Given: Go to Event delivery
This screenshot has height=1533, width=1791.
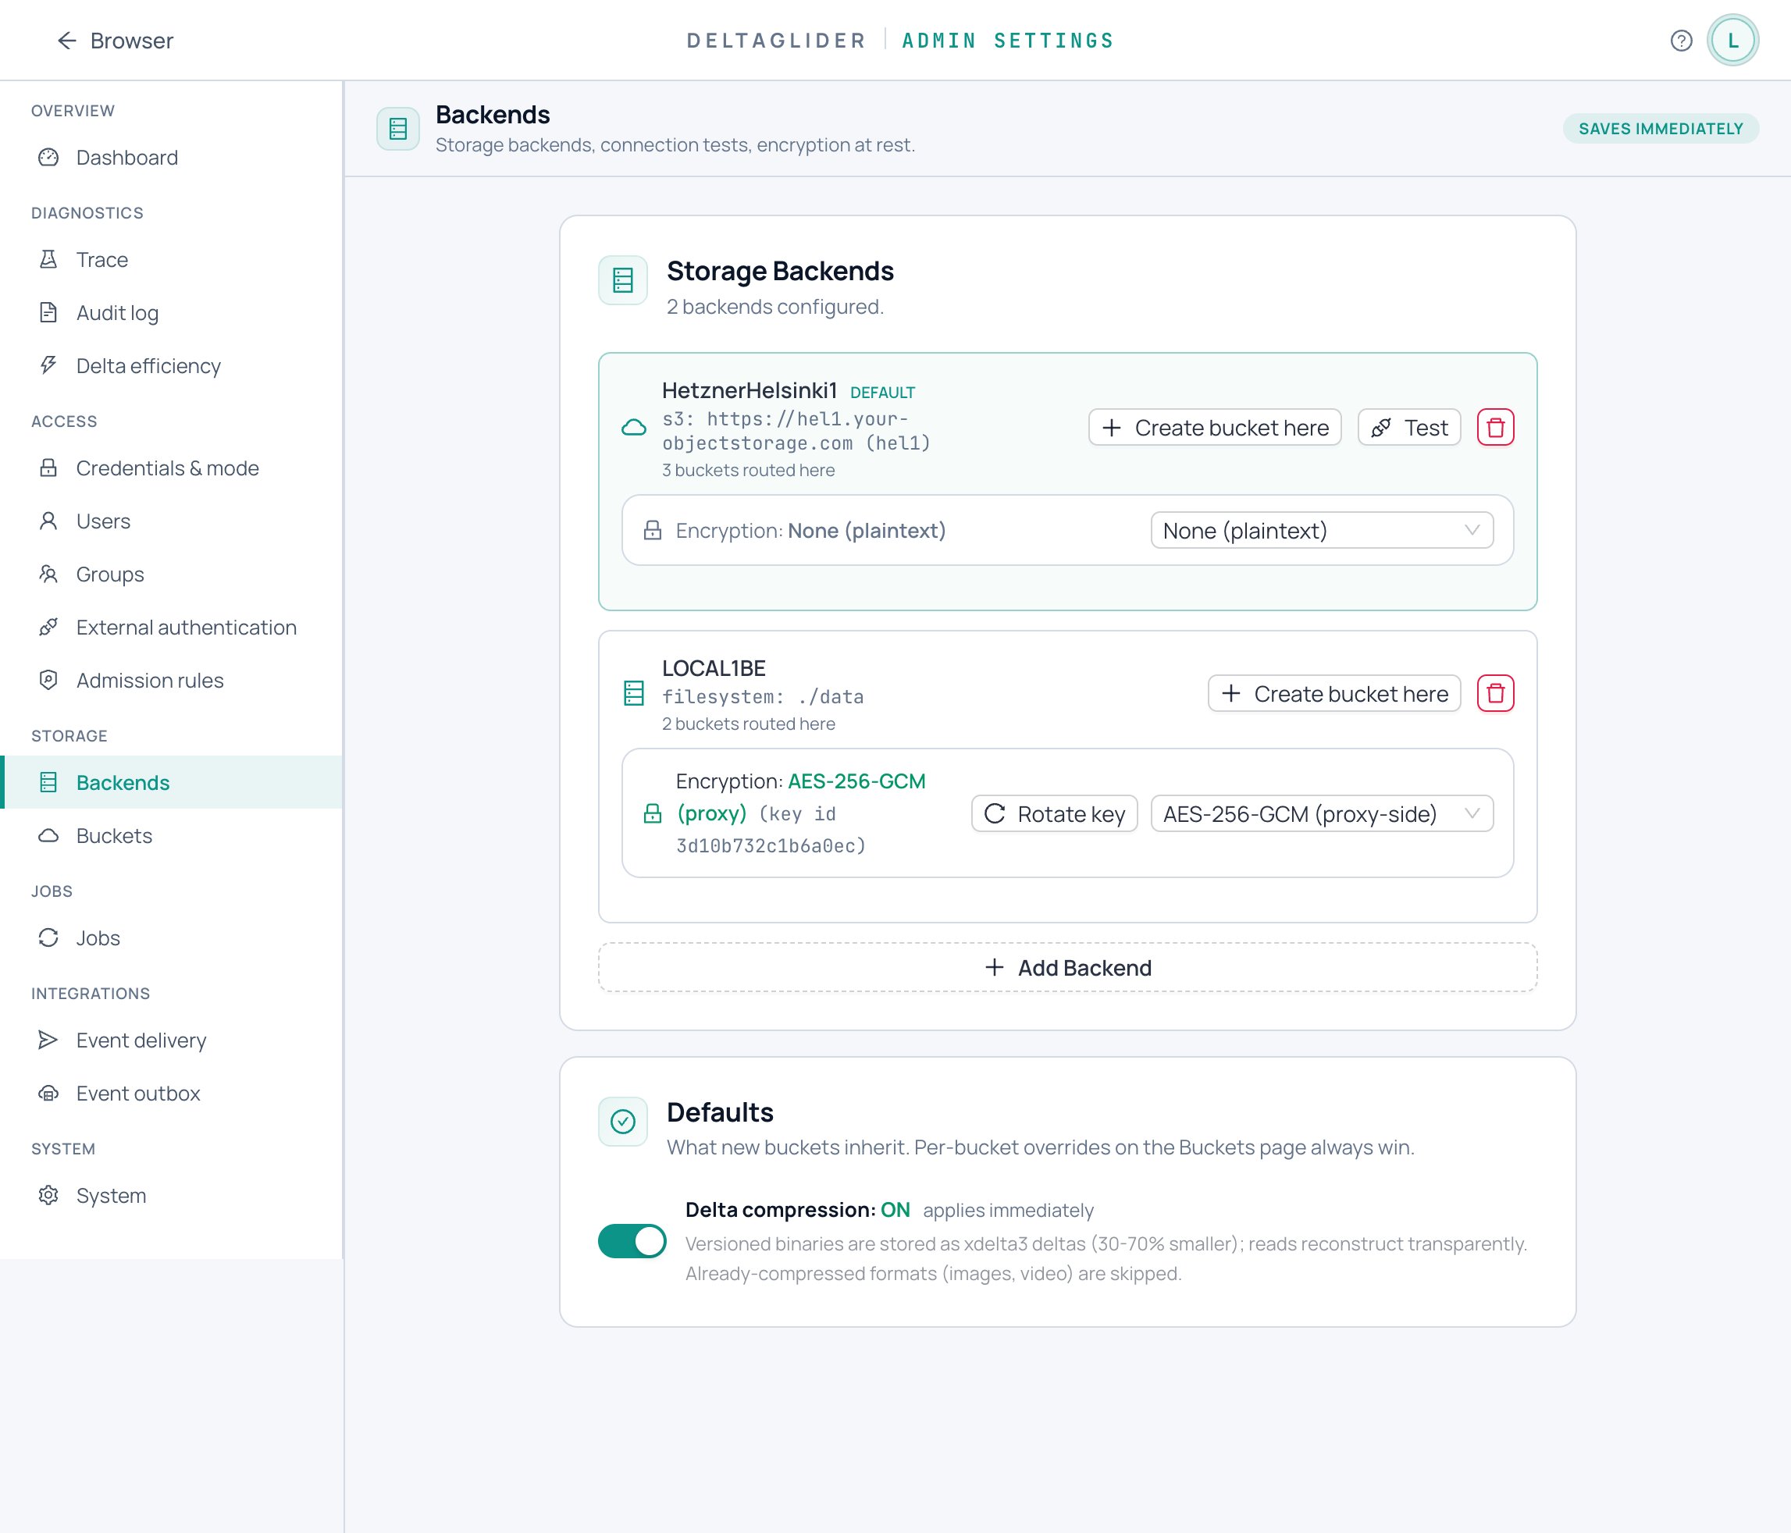Looking at the screenshot, I should [x=173, y=1040].
